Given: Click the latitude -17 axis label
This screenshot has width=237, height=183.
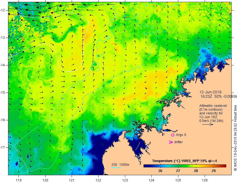Looking at the screenshot, I should click(x=3, y=147).
